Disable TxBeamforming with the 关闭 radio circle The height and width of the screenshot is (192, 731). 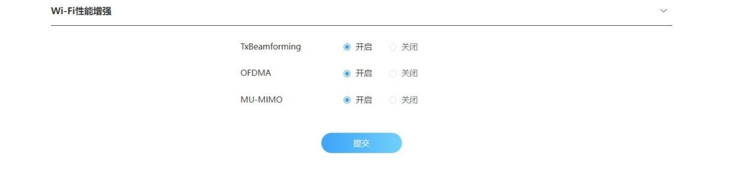click(x=393, y=47)
